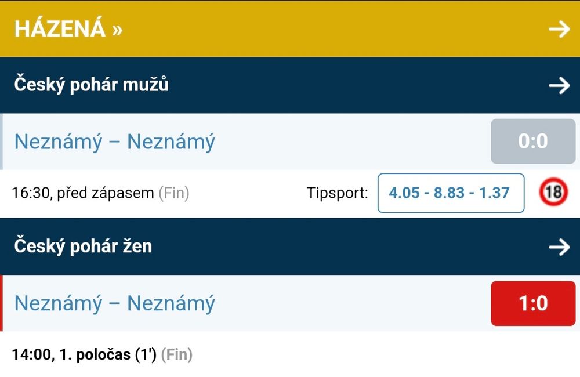The width and height of the screenshot is (580, 377).
Task: Click the arrow beside Český pohár mužů
Action: [559, 86]
